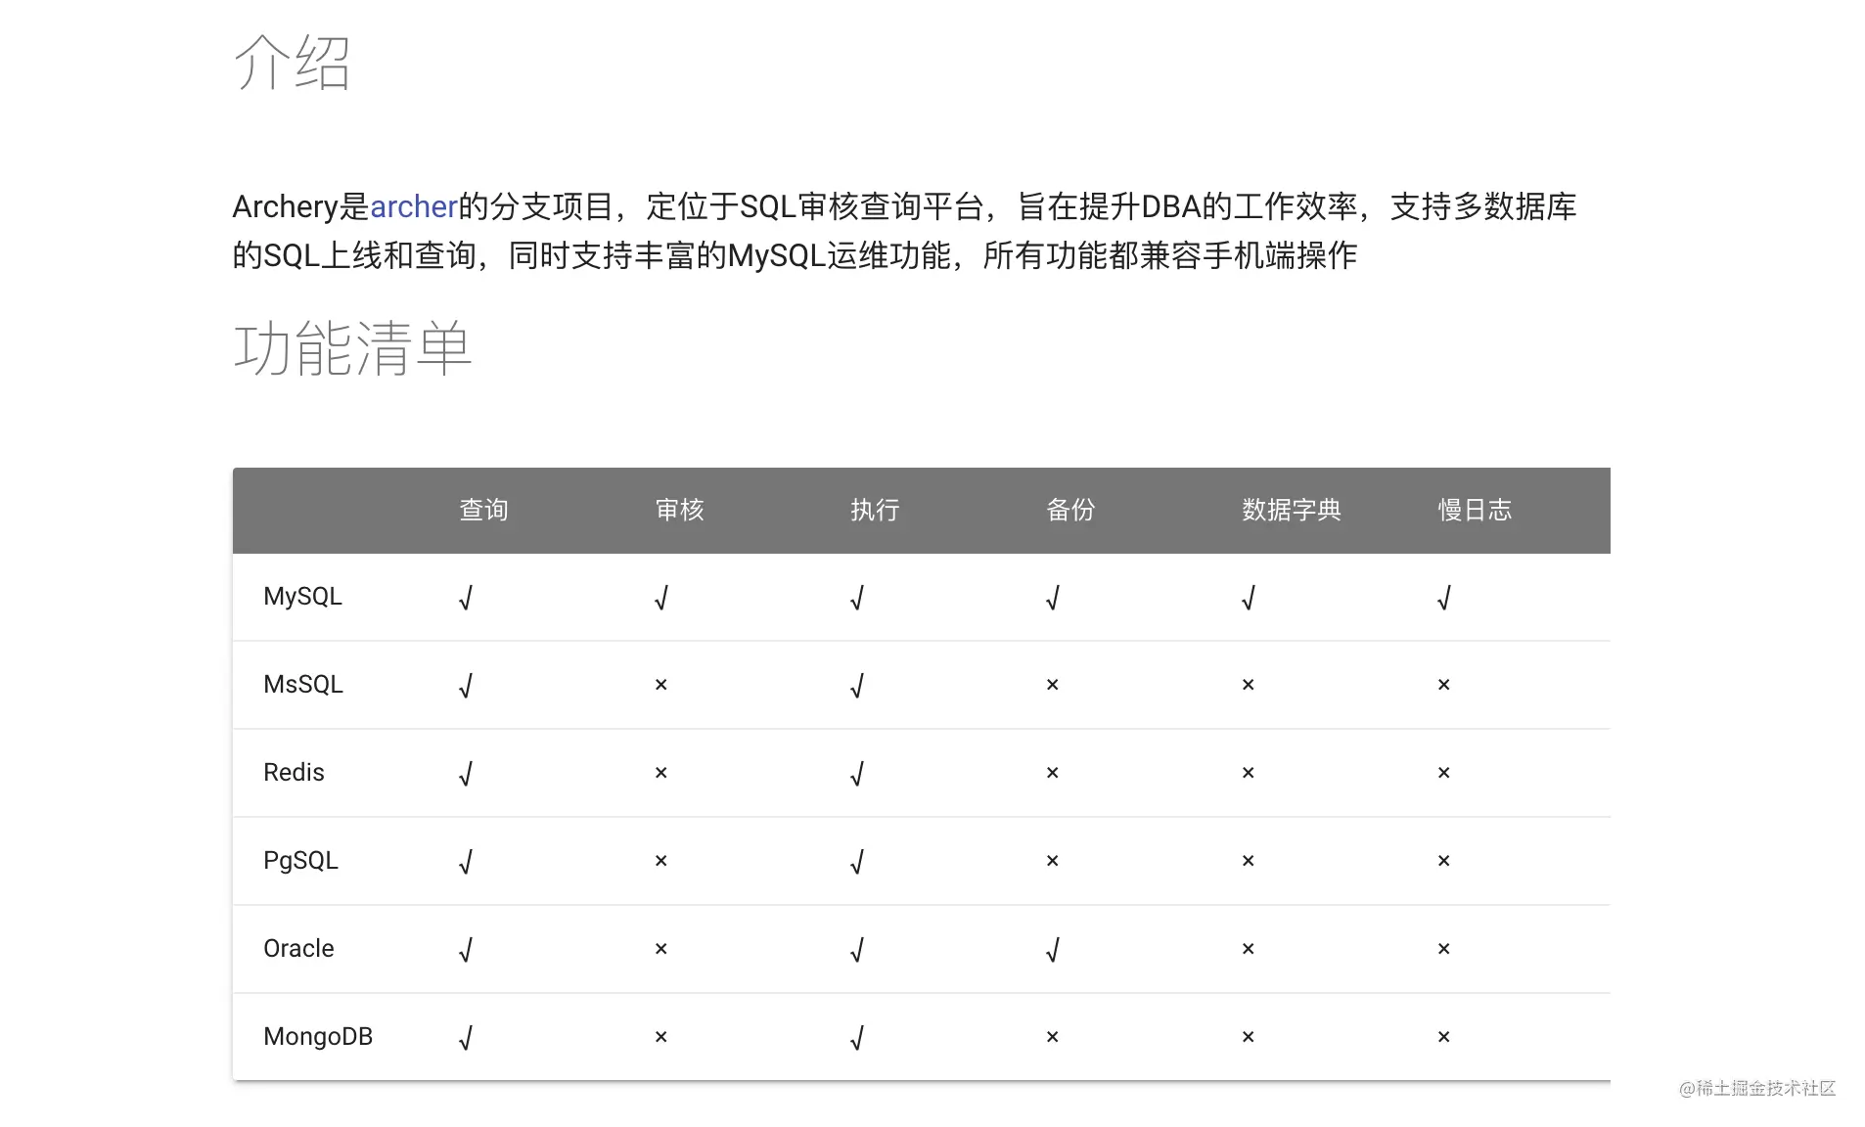Click the Oracle 备份 check mark
Viewport: 1865px width, 1127px height.
click(1053, 950)
